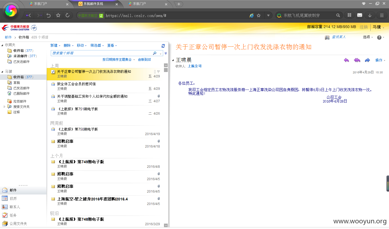Image resolution: width=389 pixels, height=229 pixels.
Task: Click the IE compatibility mode icon
Action: 251,16
